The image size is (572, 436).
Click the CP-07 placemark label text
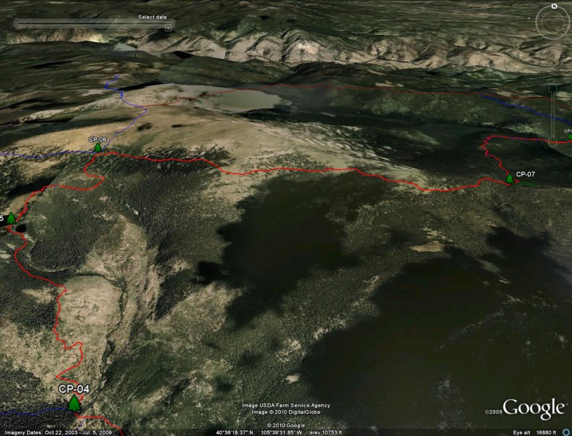coord(525,174)
